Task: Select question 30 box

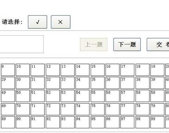Action: point(23,83)
